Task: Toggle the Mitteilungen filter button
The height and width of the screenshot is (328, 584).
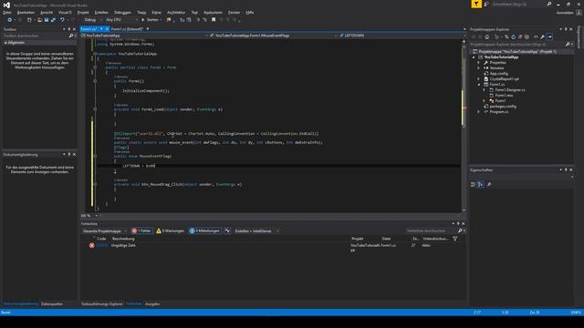Action: 204,231
